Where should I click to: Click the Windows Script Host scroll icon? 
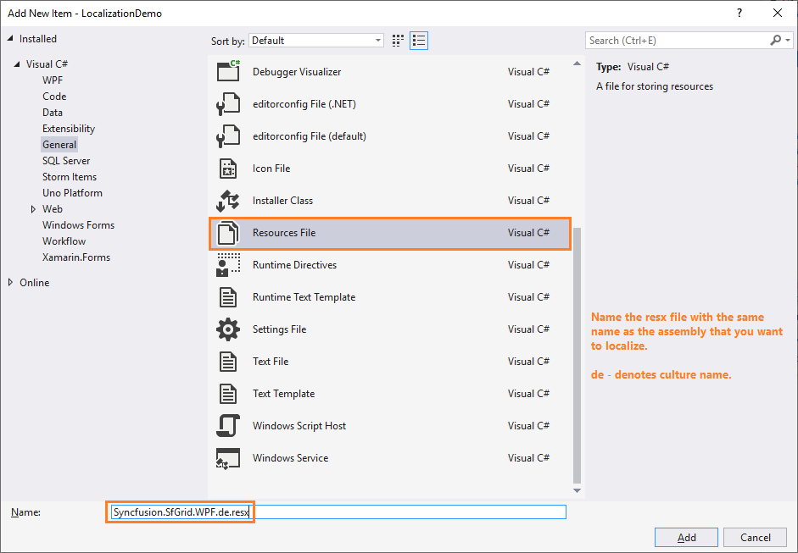point(228,426)
